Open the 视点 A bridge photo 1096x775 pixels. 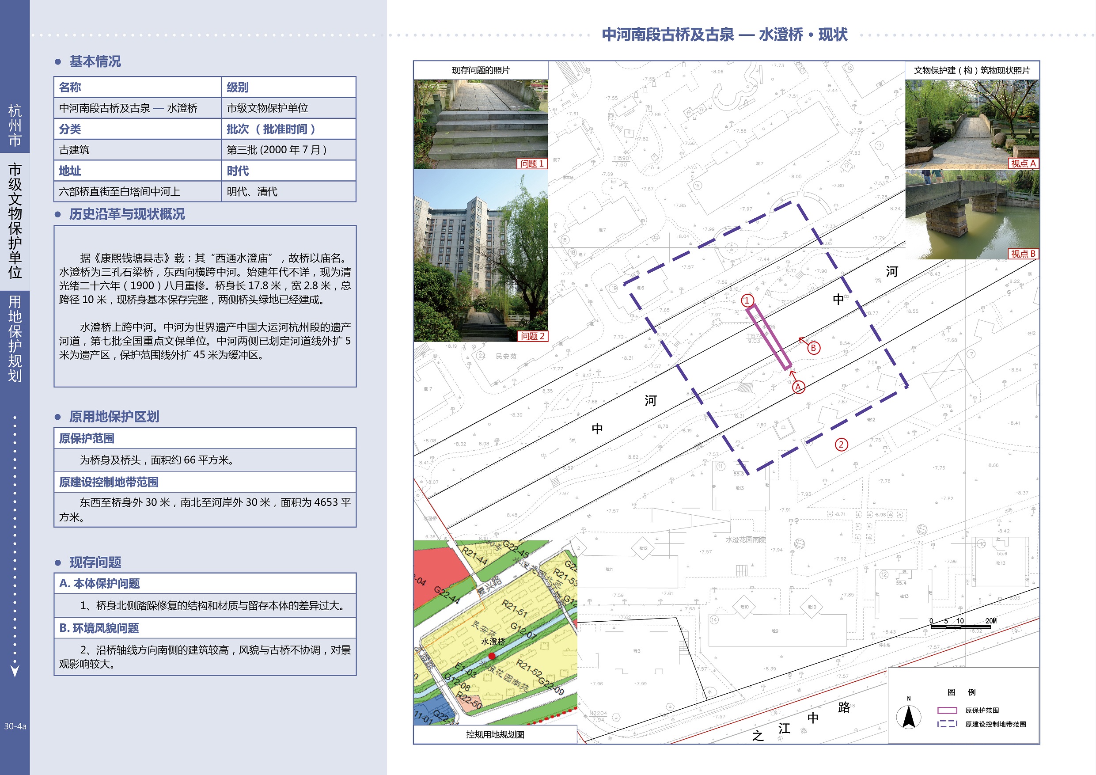click(x=972, y=124)
